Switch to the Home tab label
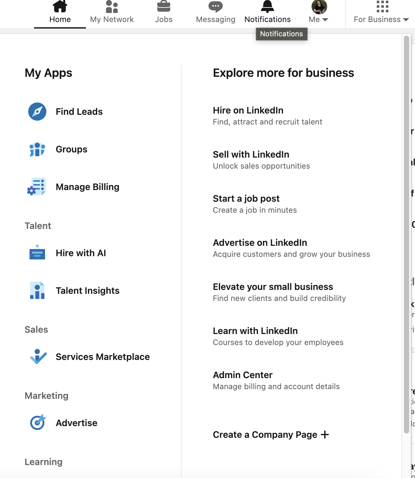This screenshot has width=415, height=478. point(60,19)
